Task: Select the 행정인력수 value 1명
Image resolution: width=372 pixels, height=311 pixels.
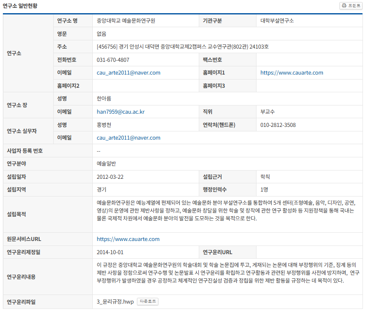Action: point(264,189)
